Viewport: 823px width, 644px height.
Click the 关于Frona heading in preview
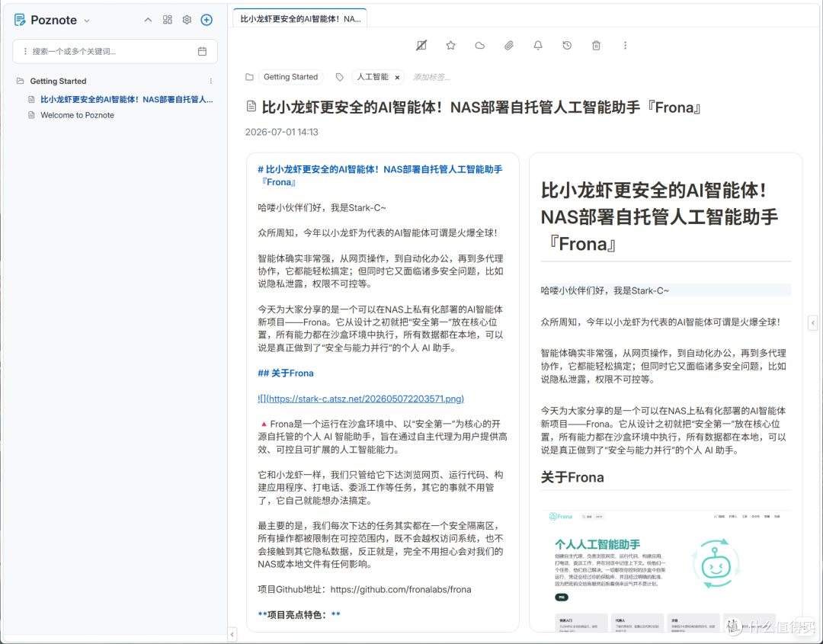572,477
